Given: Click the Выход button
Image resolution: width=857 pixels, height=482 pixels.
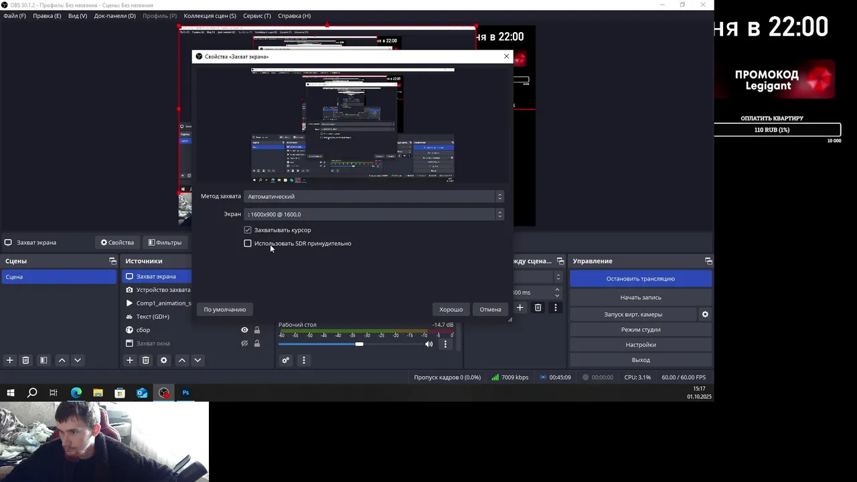Looking at the screenshot, I should pyautogui.click(x=641, y=360).
